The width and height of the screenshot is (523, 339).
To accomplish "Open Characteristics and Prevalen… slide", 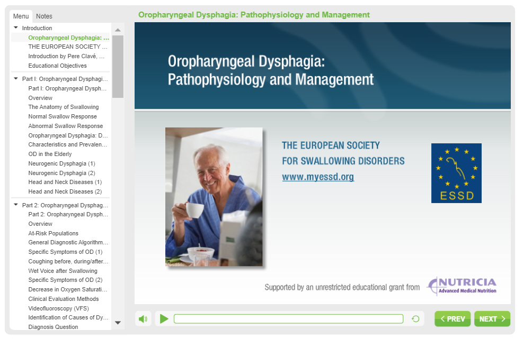I will pyautogui.click(x=68, y=144).
